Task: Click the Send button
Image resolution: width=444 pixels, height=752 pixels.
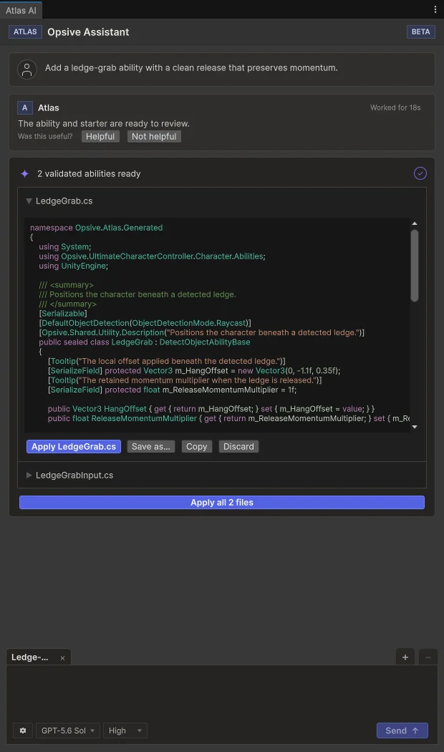Action: point(402,731)
